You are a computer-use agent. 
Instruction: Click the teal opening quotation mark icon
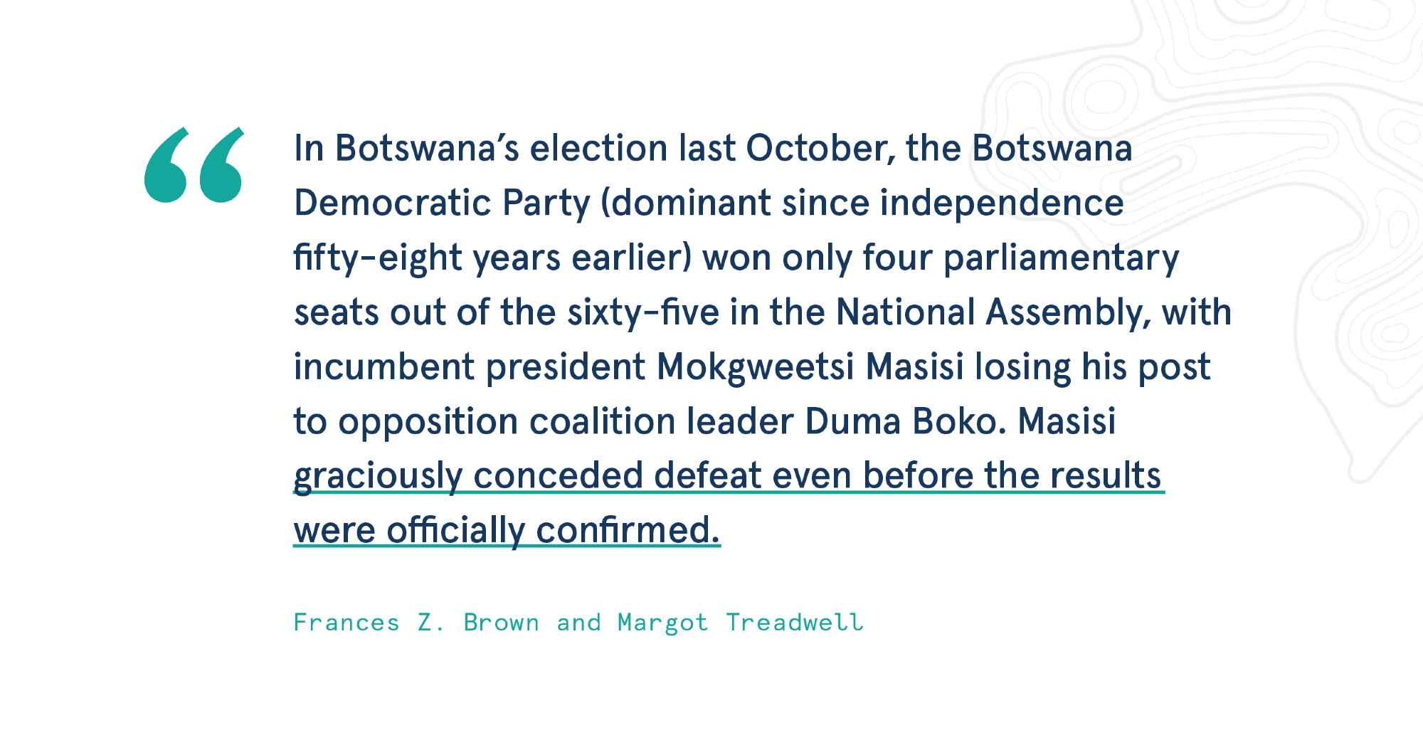tap(194, 165)
